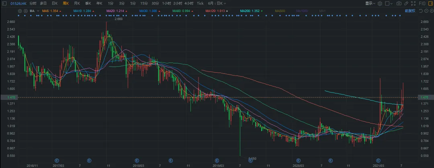The height and width of the screenshot is (168, 434).
Task: Click the undo reset arrow icon
Action: coord(420,11)
